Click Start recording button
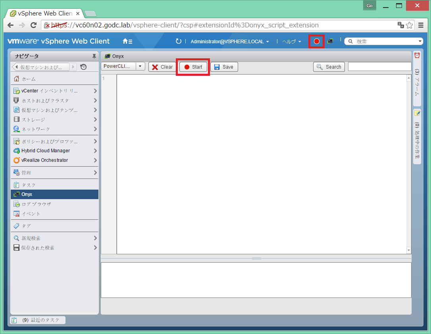431x334 pixels. 193,67
